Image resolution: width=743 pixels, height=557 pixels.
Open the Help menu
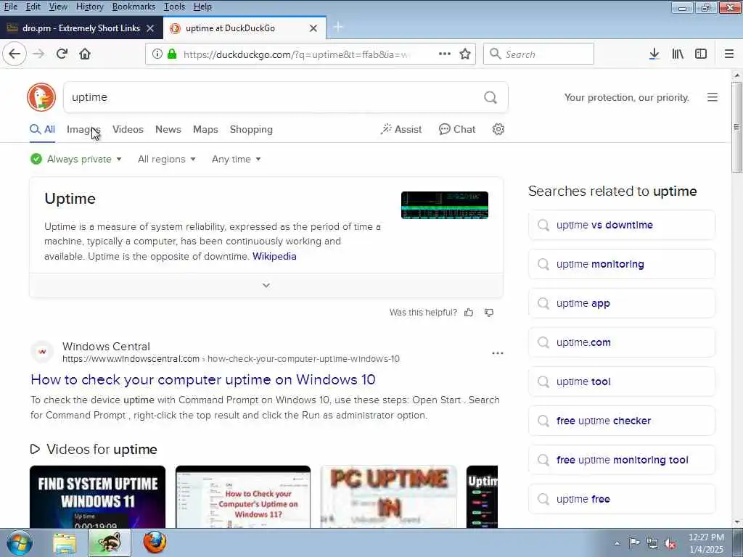[202, 7]
